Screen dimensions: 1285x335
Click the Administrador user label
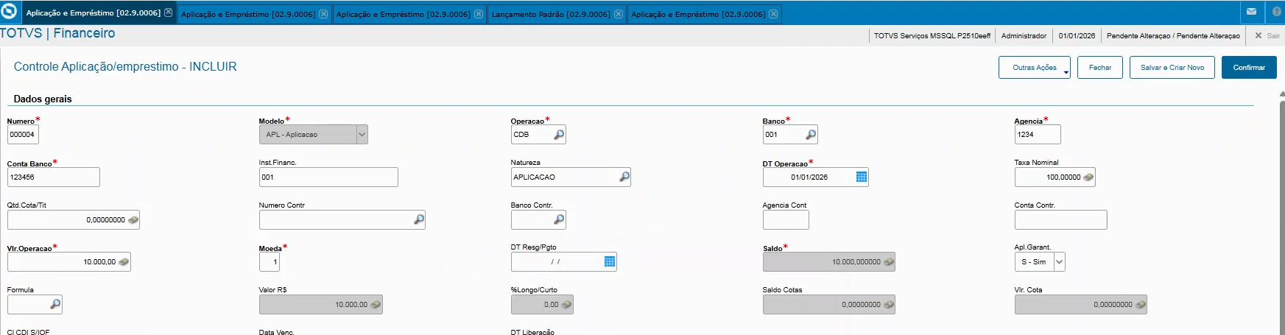click(1024, 35)
